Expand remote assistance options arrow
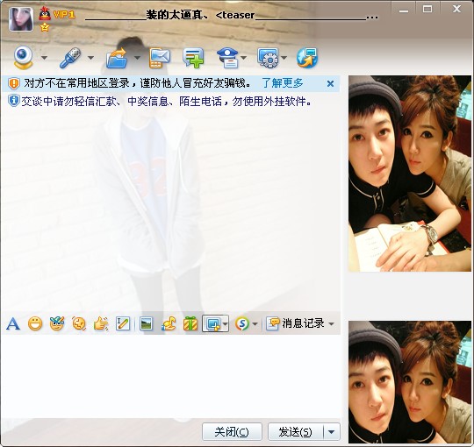474x447 pixels. (x=284, y=58)
